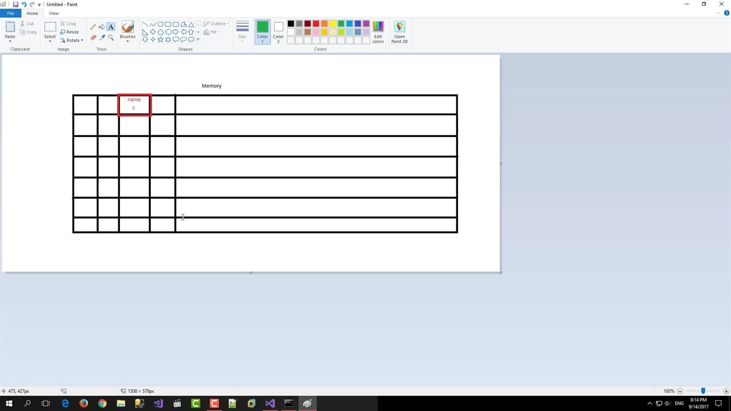This screenshot has height=411, width=731.
Task: Select the Color picker eyedropper
Action: click(102, 38)
